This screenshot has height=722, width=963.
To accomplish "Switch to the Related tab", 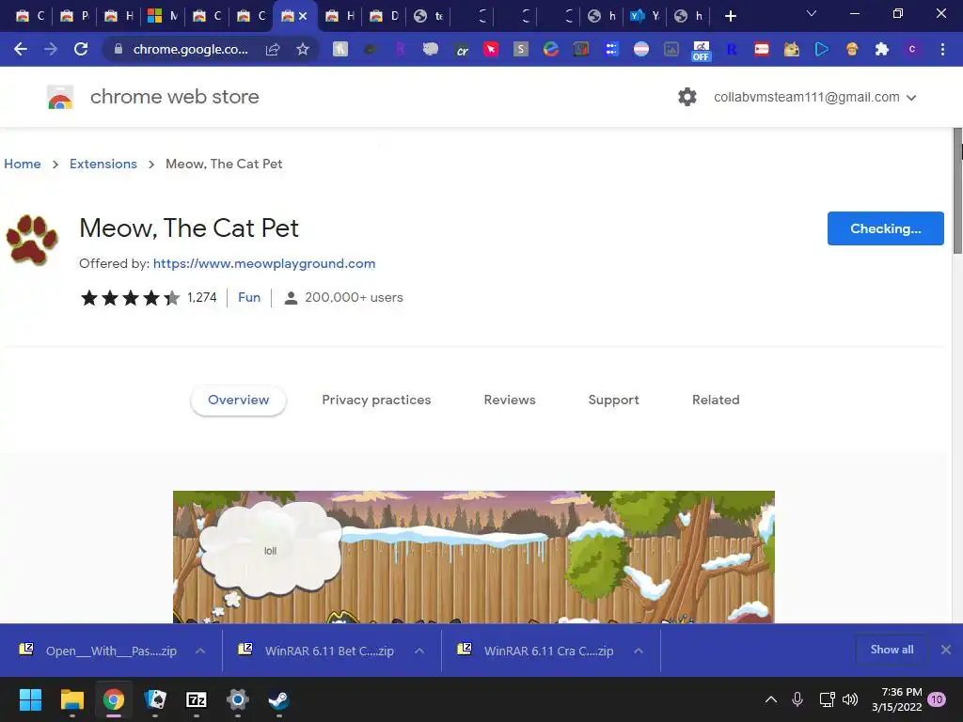I will point(716,400).
